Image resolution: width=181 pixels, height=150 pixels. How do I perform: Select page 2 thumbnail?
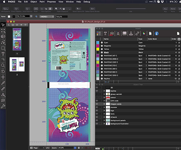pyautogui.click(x=17, y=64)
